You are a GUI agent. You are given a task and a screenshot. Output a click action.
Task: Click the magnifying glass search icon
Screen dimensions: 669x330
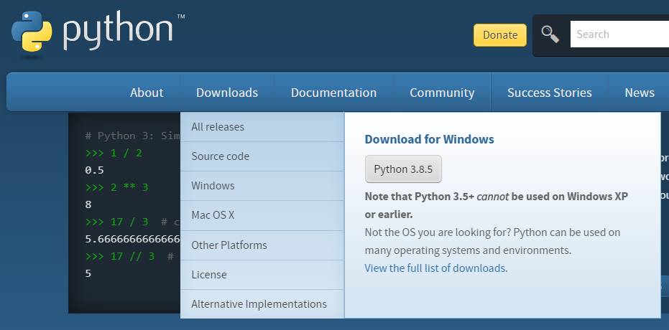(x=550, y=34)
